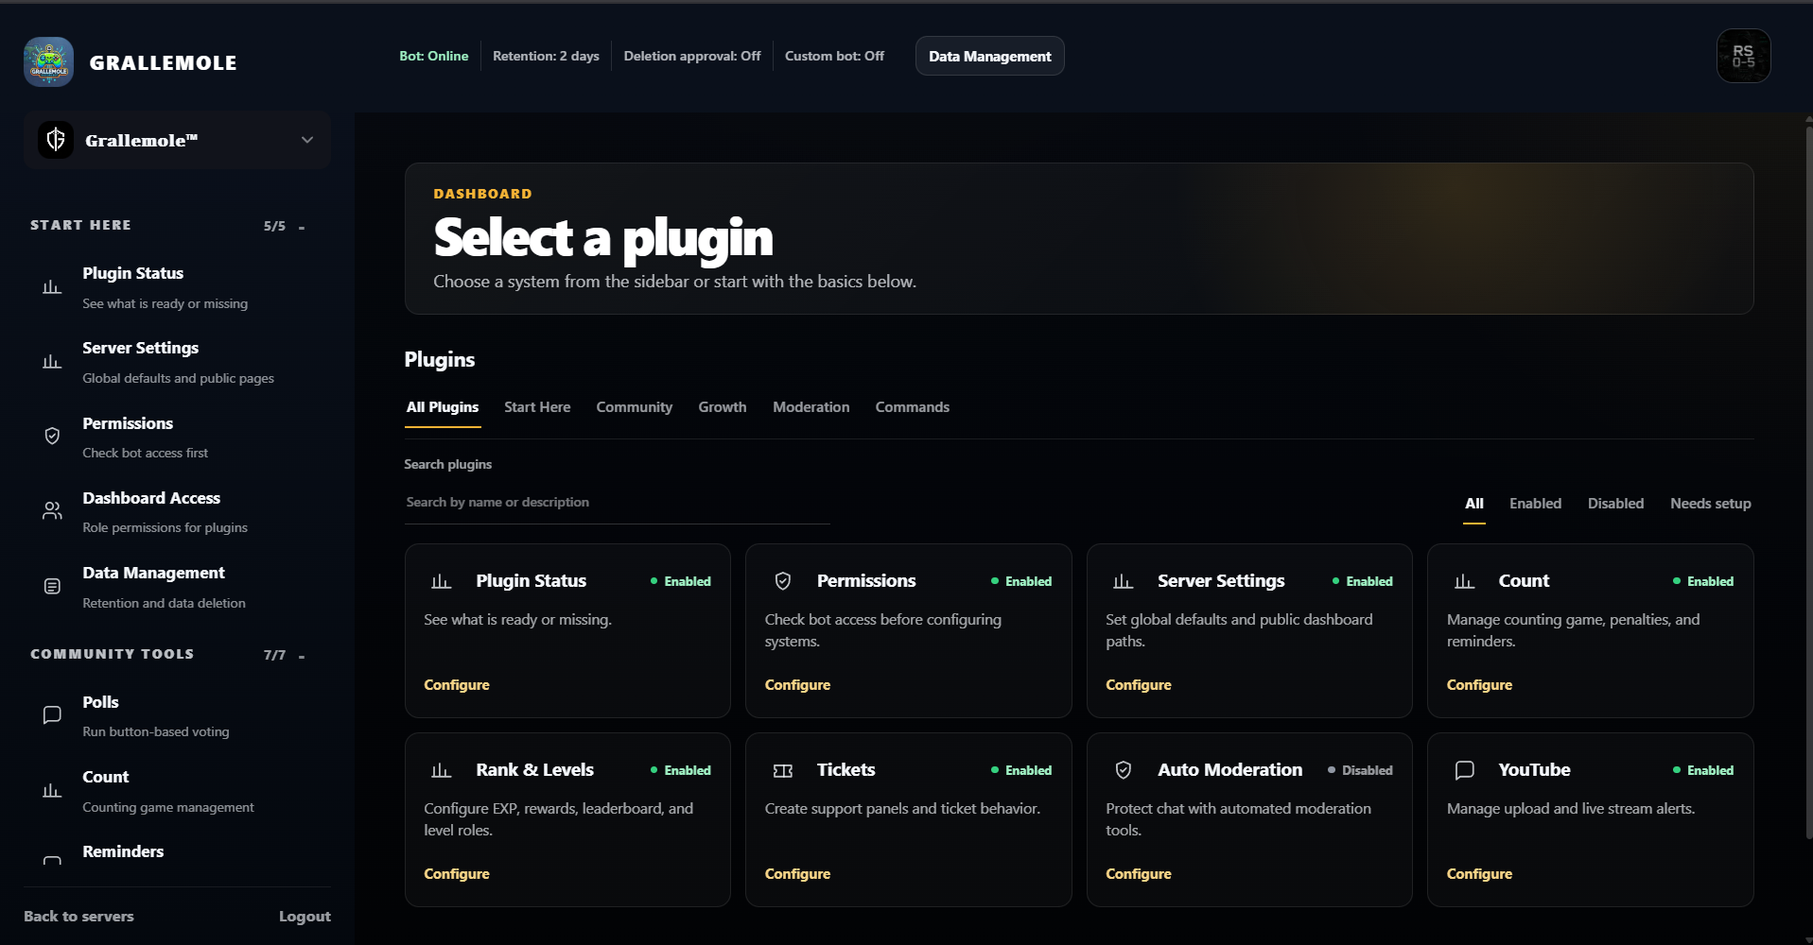Configure the Auto Moderation plugin

[x=1138, y=874]
